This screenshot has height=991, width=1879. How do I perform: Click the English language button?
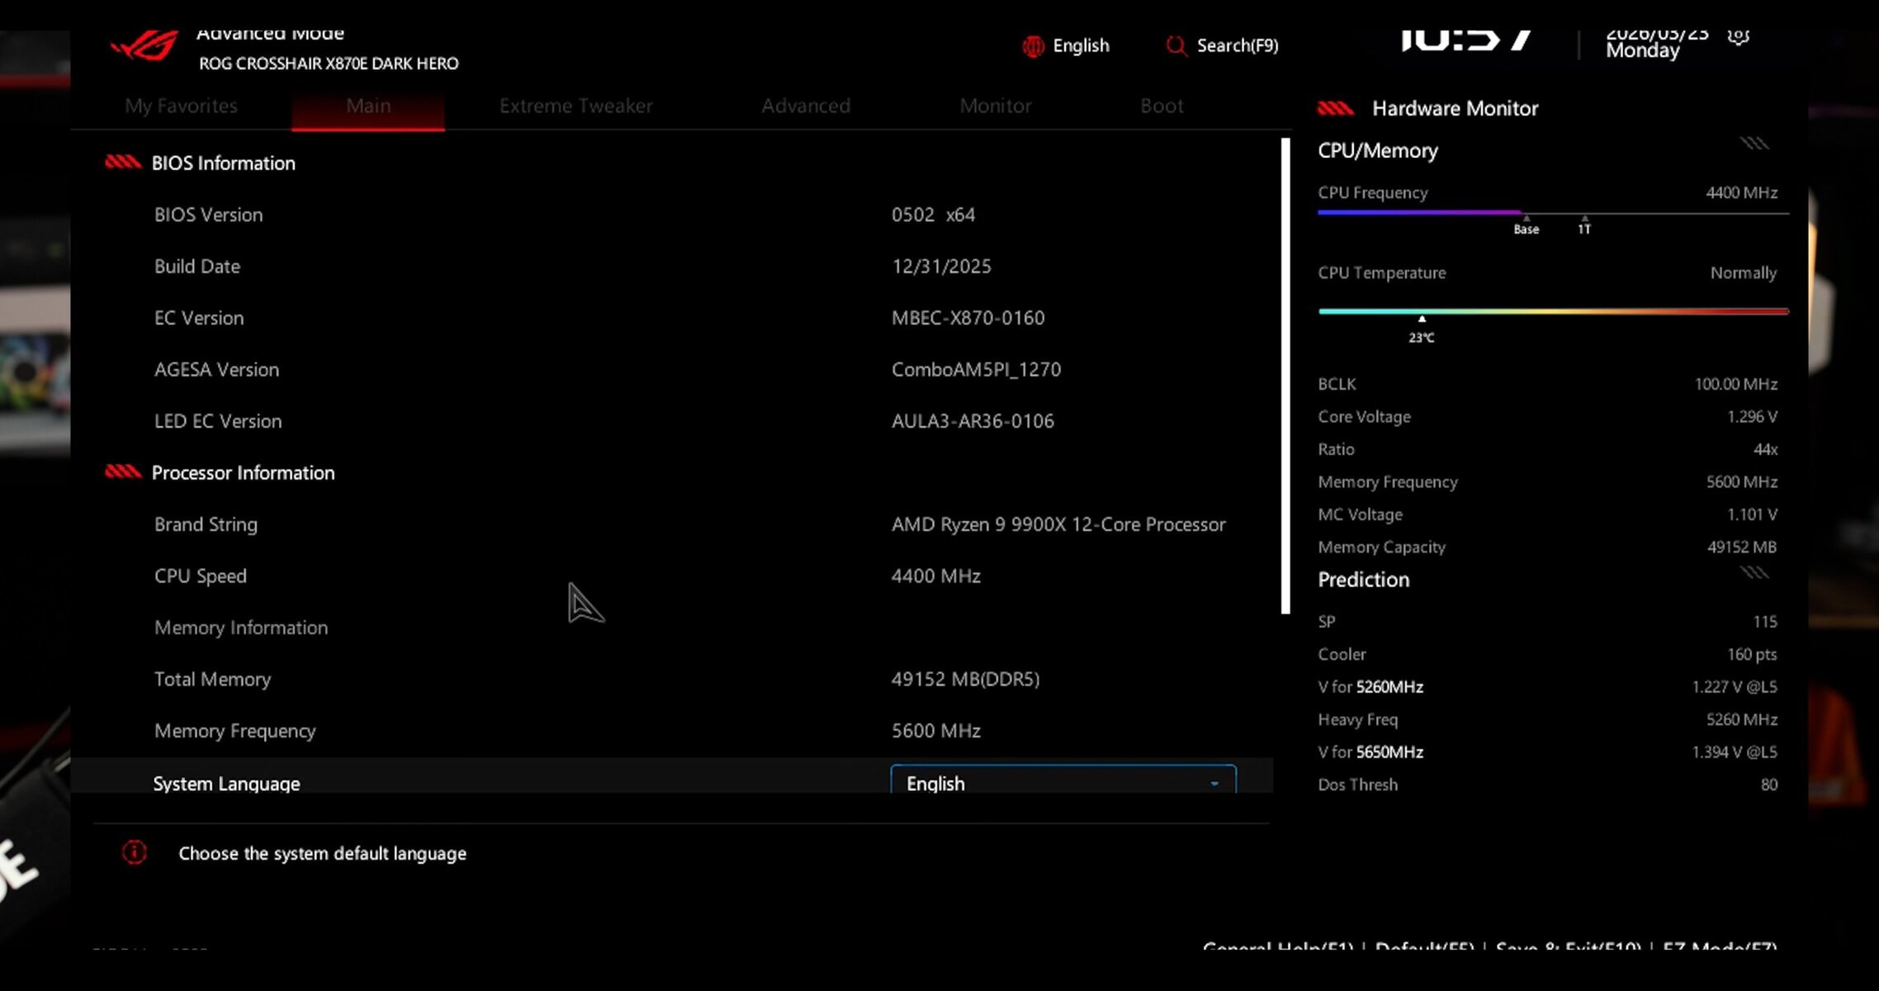click(1081, 46)
